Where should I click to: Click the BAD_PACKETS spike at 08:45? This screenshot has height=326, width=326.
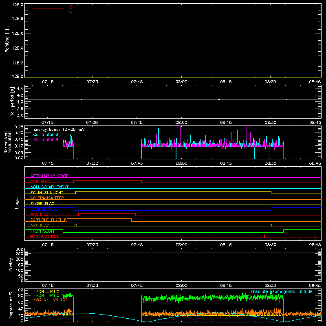pos(315,236)
